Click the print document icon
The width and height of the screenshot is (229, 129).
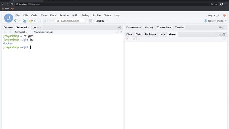click(x=51, y=21)
